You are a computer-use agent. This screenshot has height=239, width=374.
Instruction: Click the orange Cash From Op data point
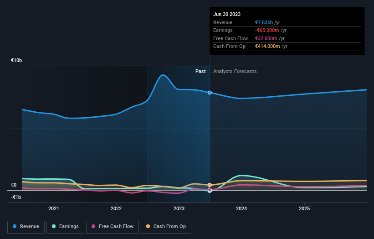210,185
